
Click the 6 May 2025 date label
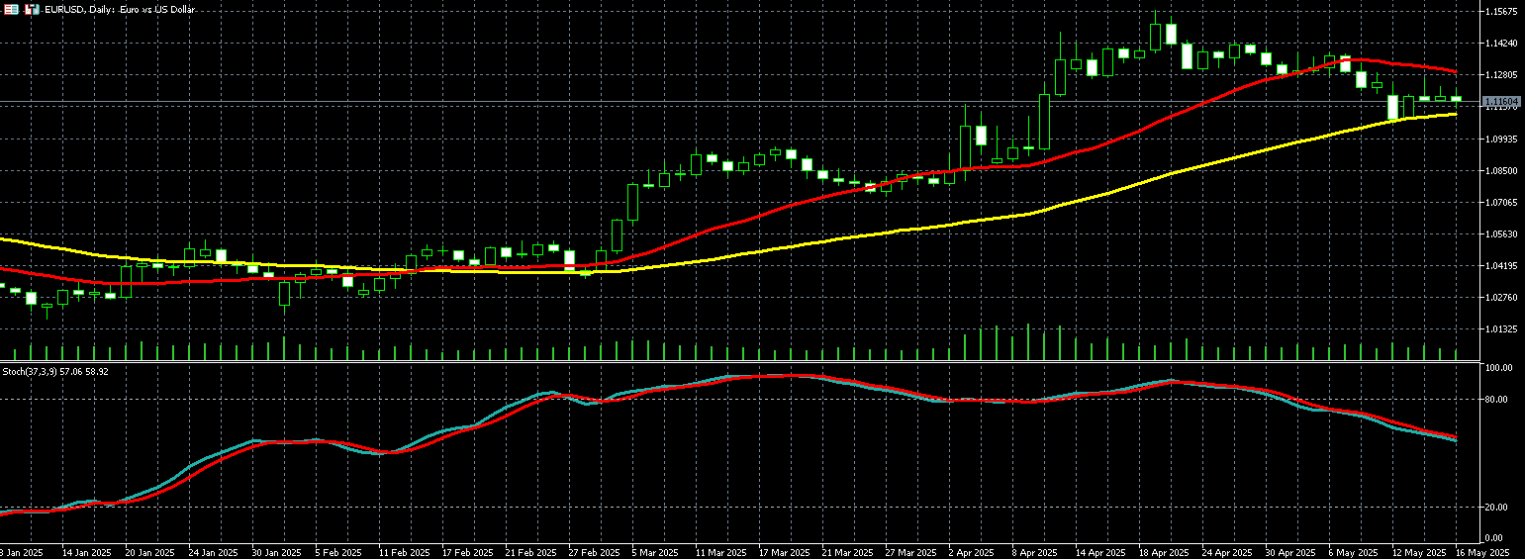pos(1354,552)
